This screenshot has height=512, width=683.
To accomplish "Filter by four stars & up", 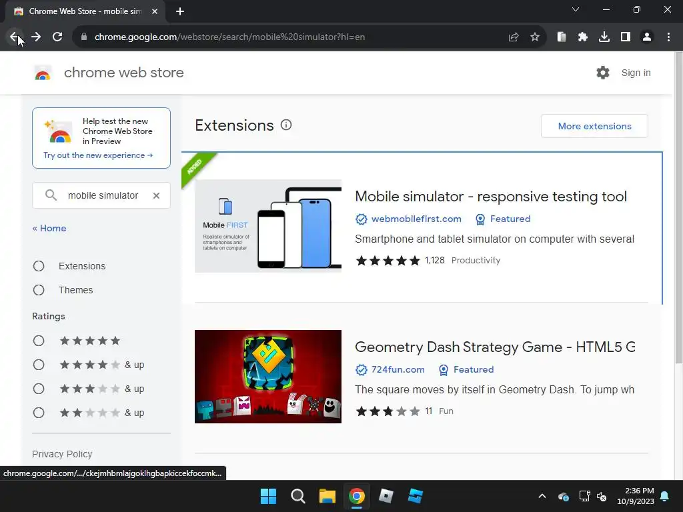I will click(x=39, y=365).
